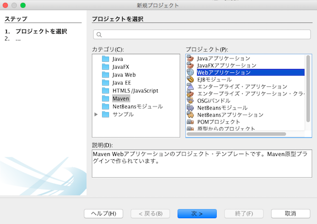Image resolution: width=317 pixels, height=224 pixels.
Task: Click the Javaアプリケーション project icon
Action: 190,59
